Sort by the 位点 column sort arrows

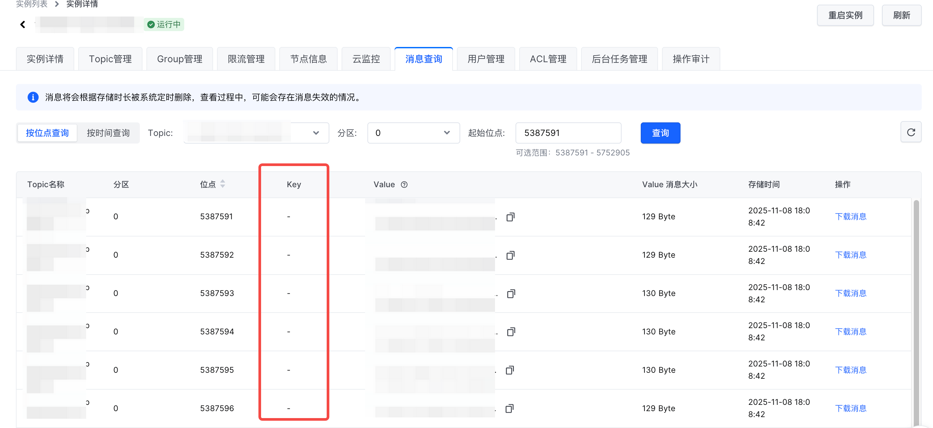tap(223, 184)
